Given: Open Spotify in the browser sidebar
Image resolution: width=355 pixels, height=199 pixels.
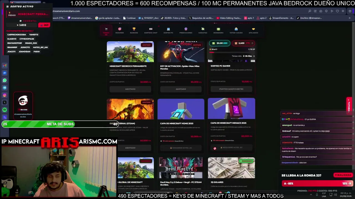Looking at the screenshot, I should [5, 110].
